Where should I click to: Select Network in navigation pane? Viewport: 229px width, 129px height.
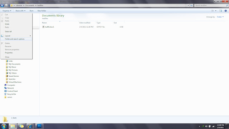tap(10, 88)
